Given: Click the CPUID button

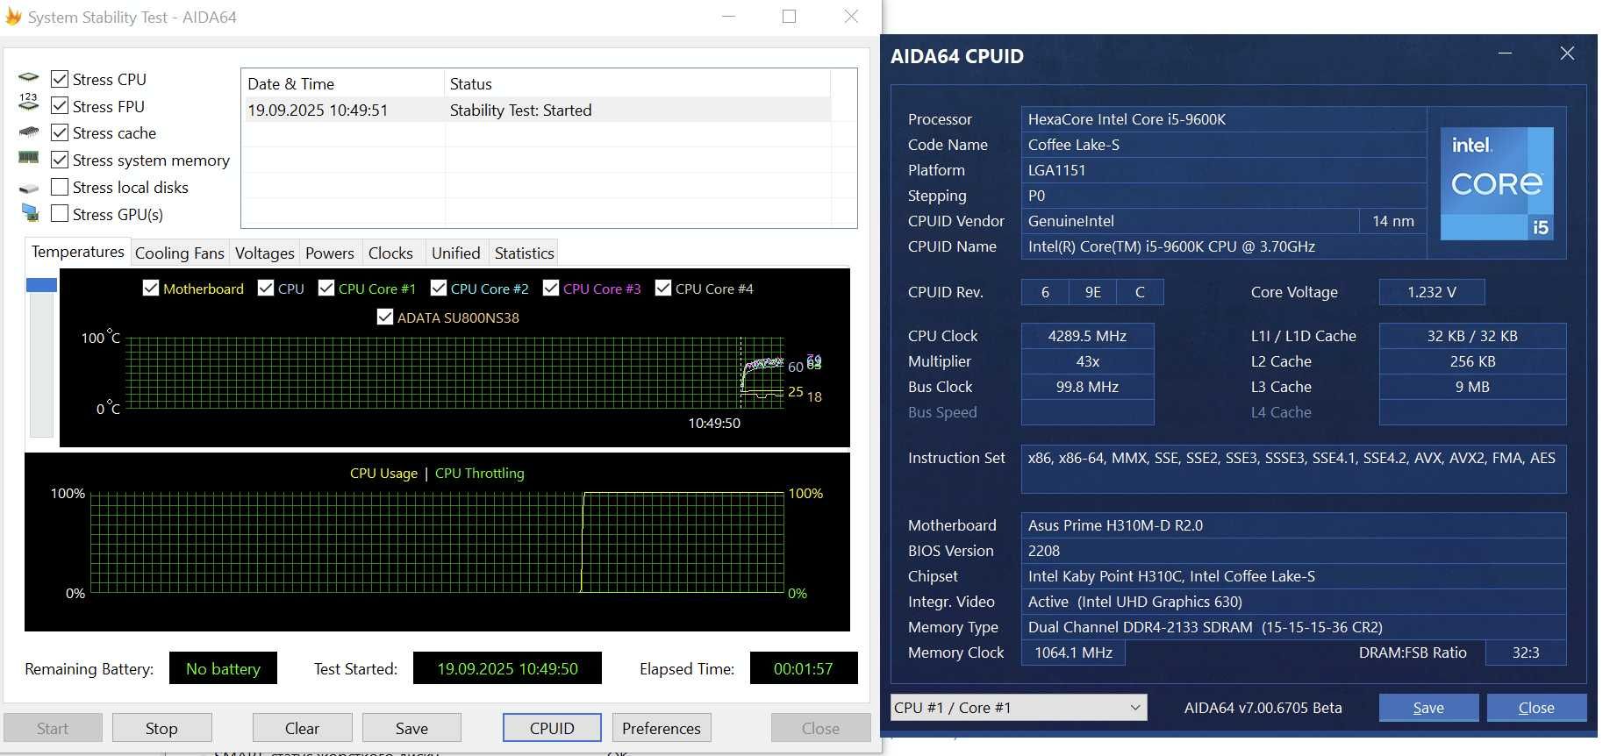Looking at the screenshot, I should point(552,728).
